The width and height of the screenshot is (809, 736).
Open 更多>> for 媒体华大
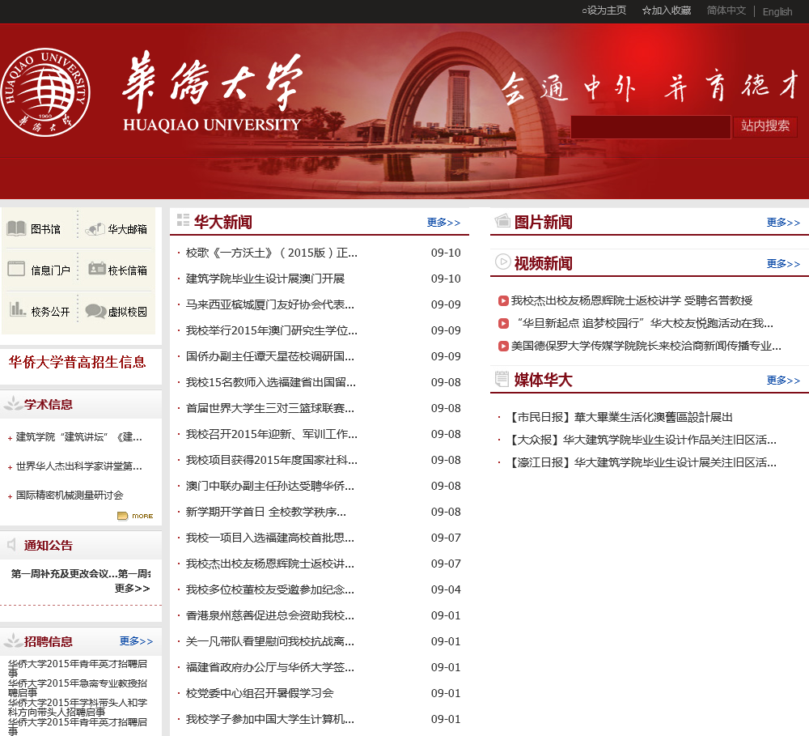point(783,381)
